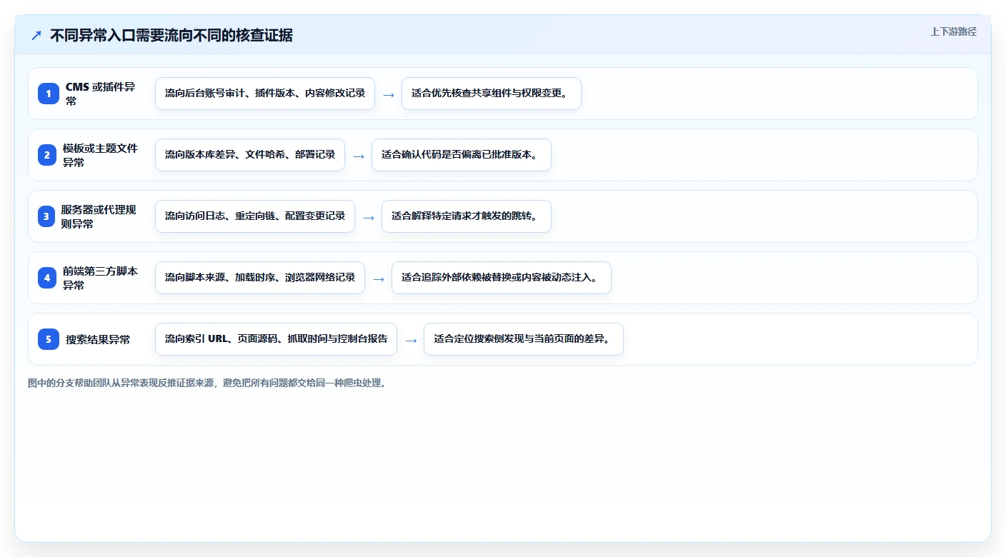Click the arrow icon beside the header title
Image resolution: width=1006 pixels, height=557 pixels.
(x=36, y=35)
